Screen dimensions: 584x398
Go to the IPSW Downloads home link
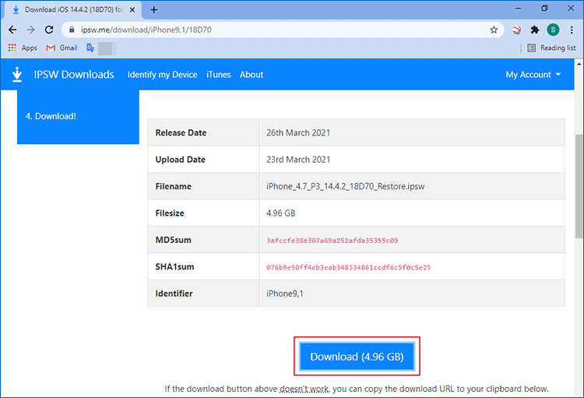[74, 75]
